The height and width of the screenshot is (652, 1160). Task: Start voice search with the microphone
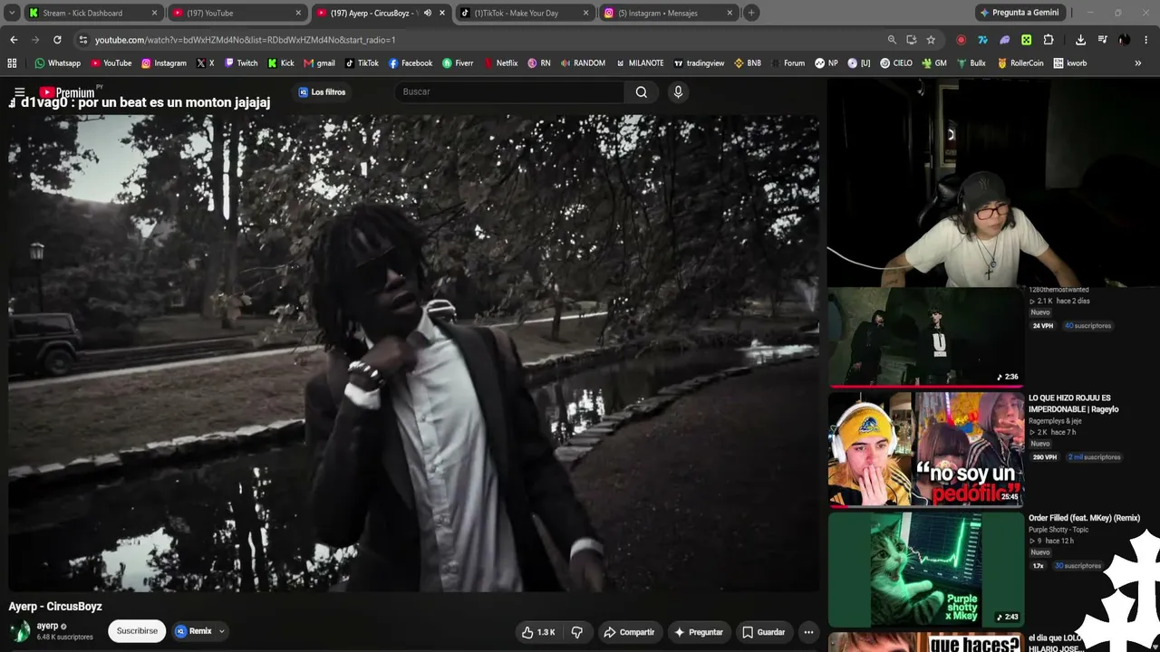[678, 91]
